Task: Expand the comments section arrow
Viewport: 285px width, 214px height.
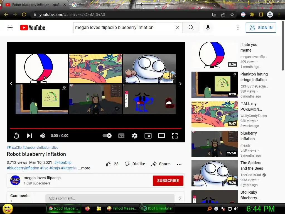Action: [180, 198]
